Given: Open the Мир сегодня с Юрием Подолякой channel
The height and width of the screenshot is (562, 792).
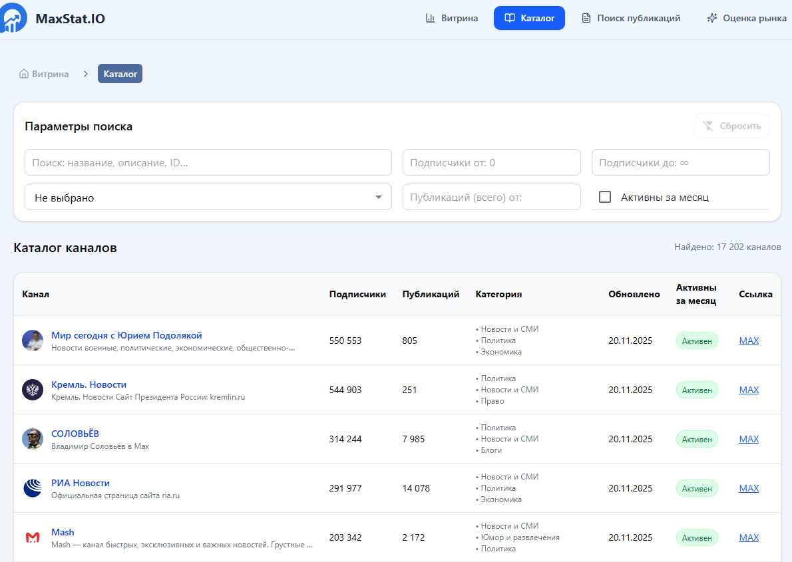Looking at the screenshot, I should 126,335.
